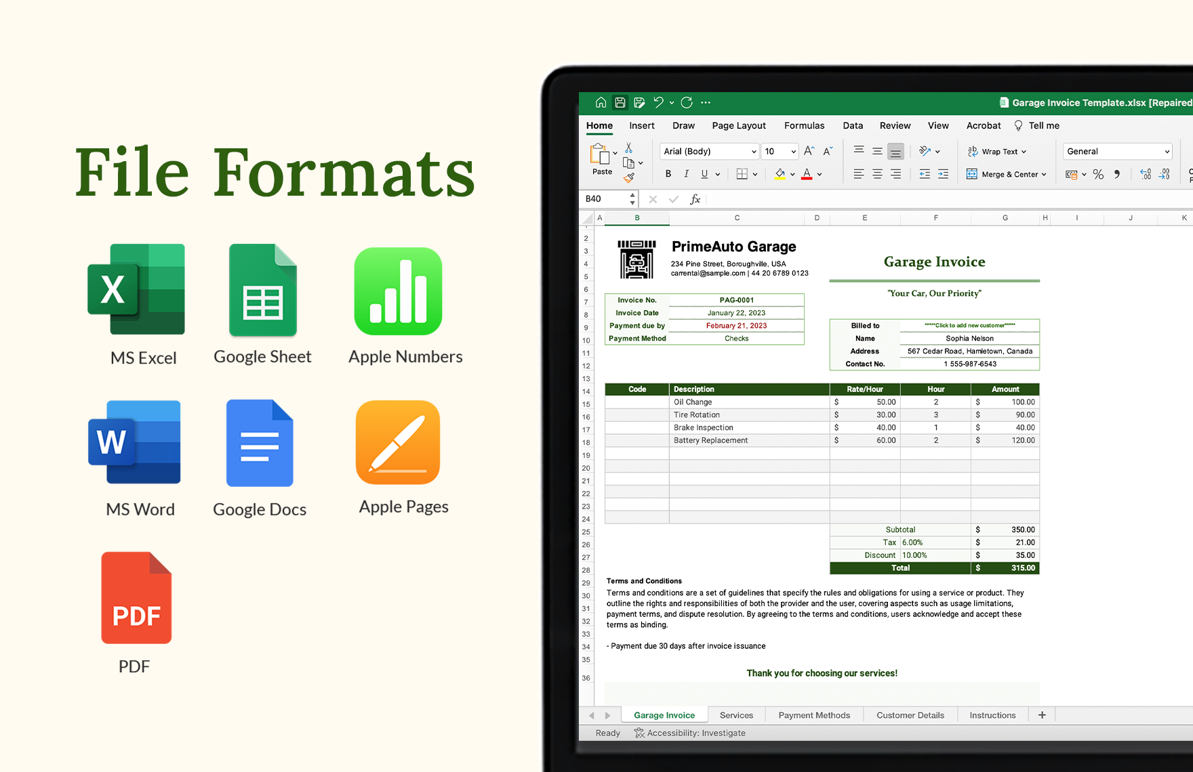Click the Copy icon in the ribbon
The image size is (1193, 772).
pos(628,163)
